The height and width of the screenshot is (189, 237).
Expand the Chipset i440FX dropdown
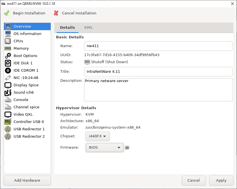pos(97,136)
